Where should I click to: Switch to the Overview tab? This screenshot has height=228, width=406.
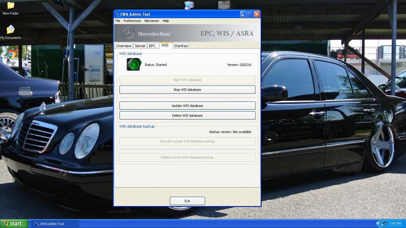124,46
